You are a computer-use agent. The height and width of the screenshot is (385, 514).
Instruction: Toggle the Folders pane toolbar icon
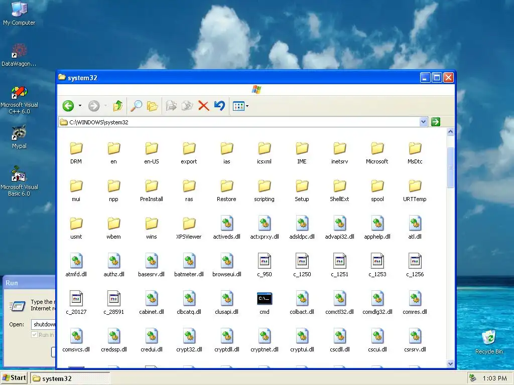coord(153,106)
